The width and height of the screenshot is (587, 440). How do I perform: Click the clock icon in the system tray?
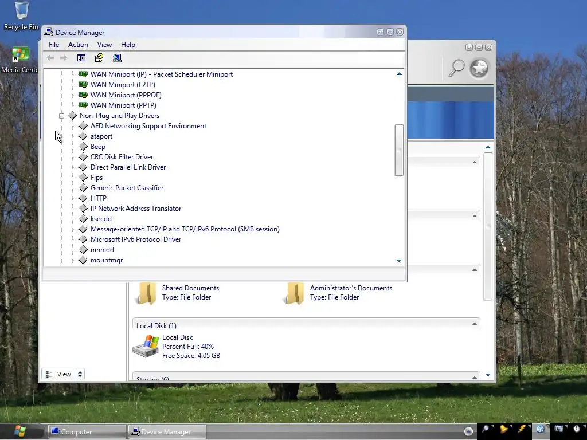point(577,429)
